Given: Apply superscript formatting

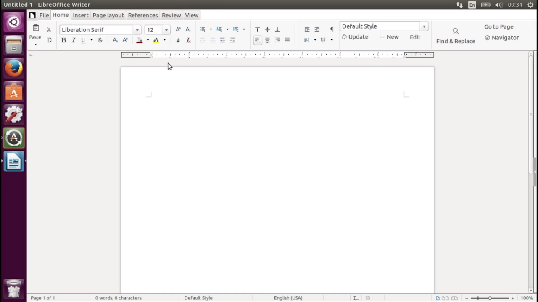Looking at the screenshot, I should coord(125,40).
